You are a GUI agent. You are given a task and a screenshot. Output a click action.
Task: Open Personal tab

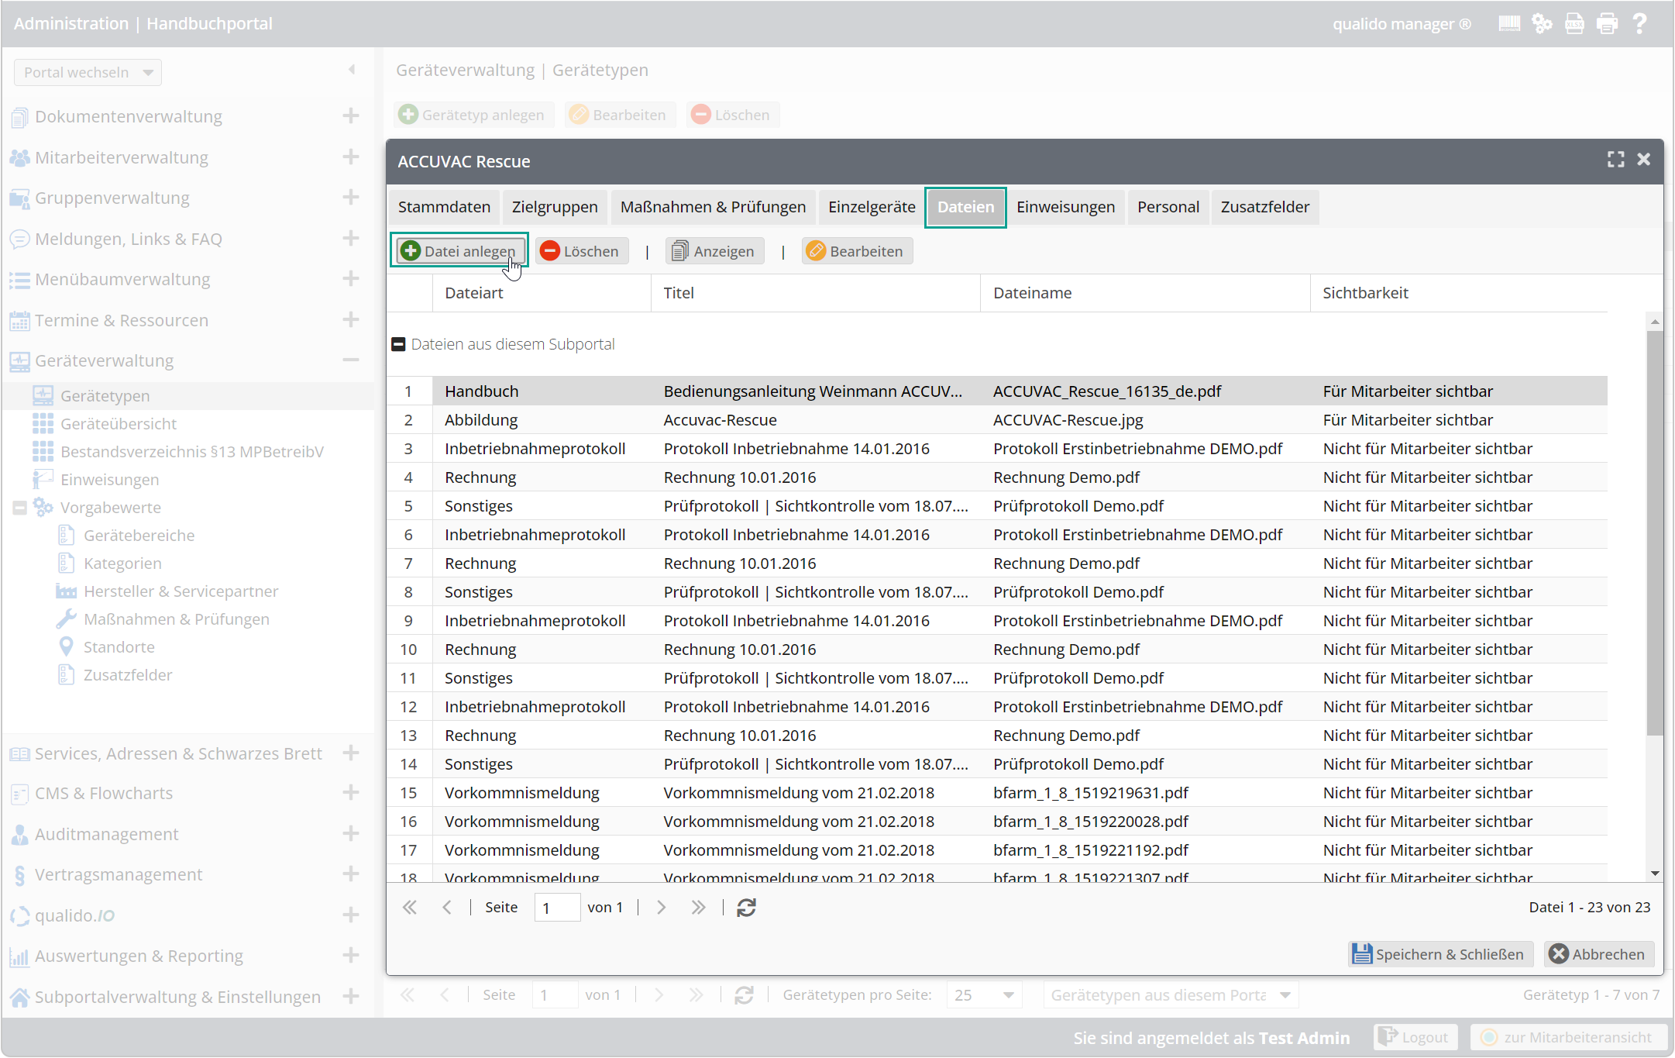[x=1168, y=207]
